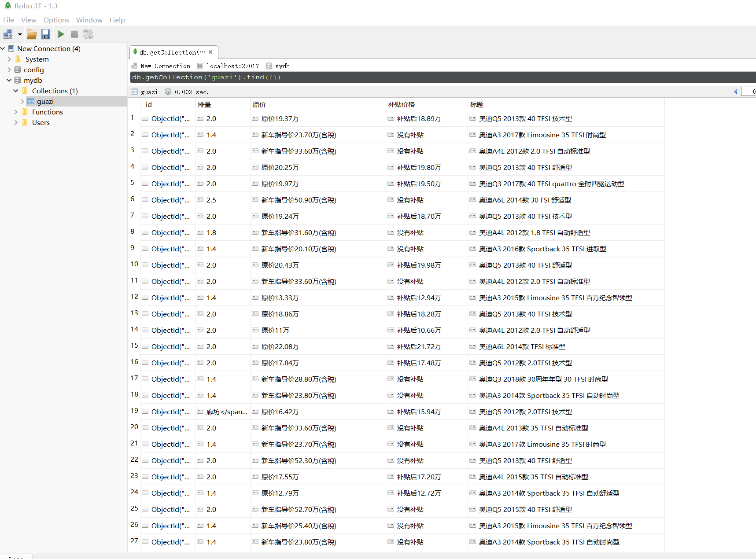Viewport: 756px width, 559px height.
Task: Select cell '新车指导价52.30万(含税)'
Action: (318, 460)
